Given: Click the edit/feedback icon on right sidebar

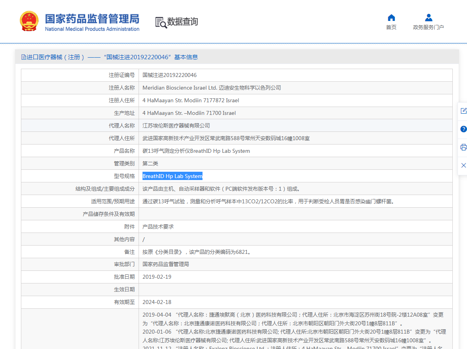Looking at the screenshot, I should pyautogui.click(x=463, y=111).
